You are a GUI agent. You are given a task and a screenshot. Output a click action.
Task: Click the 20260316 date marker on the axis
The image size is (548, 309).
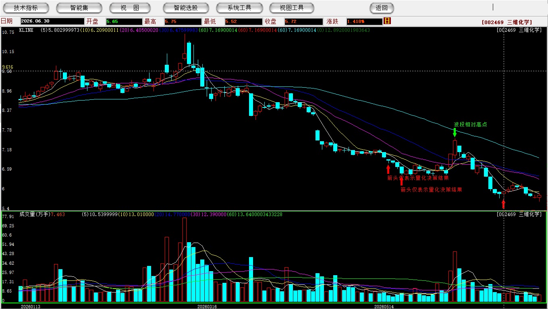point(207,307)
